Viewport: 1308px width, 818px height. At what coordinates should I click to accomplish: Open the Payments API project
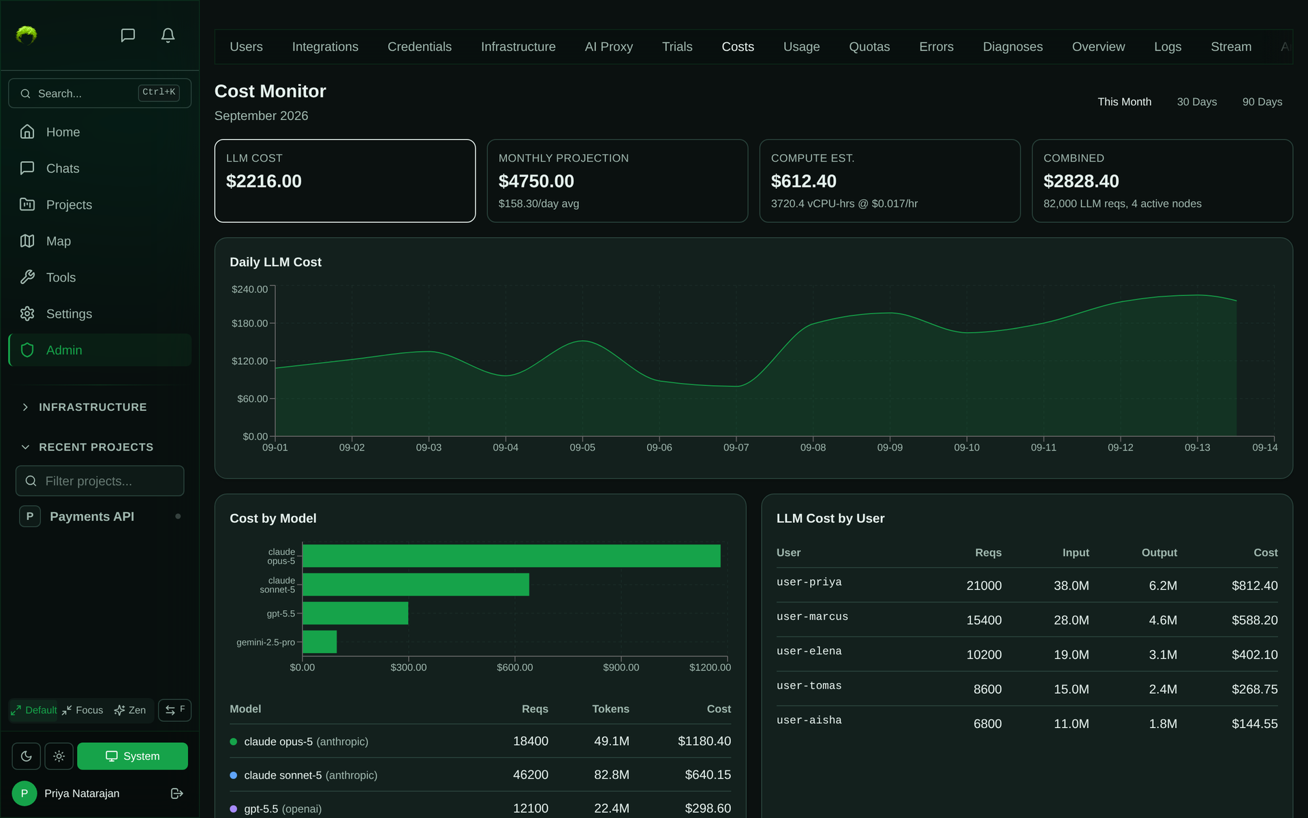[99, 516]
